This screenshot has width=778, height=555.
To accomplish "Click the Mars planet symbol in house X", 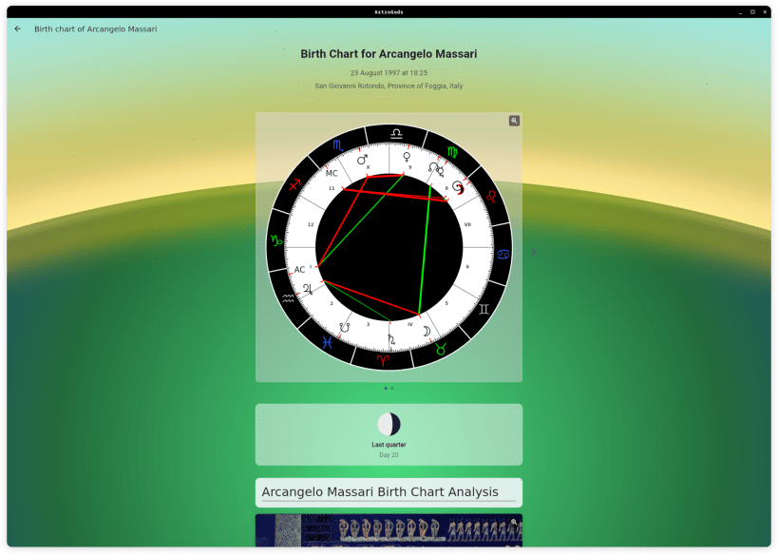I will [362, 160].
